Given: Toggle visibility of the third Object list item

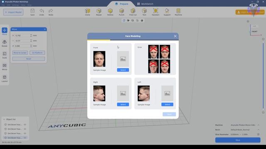Looking at the screenshot, I should point(25,133).
